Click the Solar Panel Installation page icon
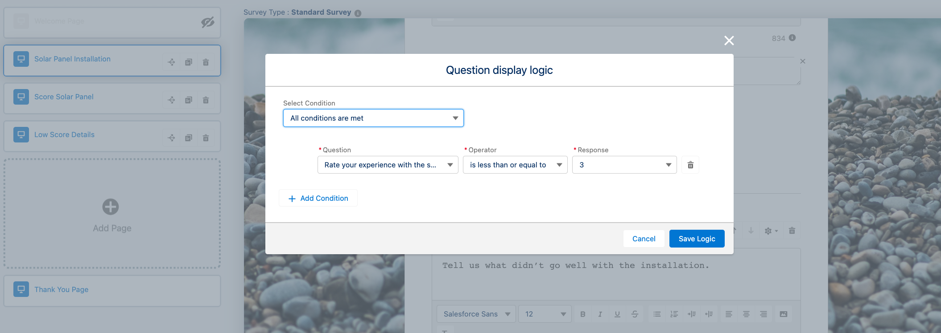This screenshot has height=333, width=941. click(21, 59)
